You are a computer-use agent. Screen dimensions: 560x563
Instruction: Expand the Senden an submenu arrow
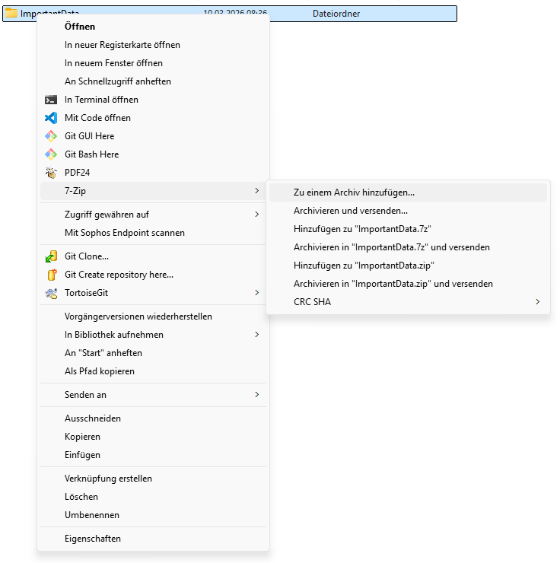coord(256,395)
